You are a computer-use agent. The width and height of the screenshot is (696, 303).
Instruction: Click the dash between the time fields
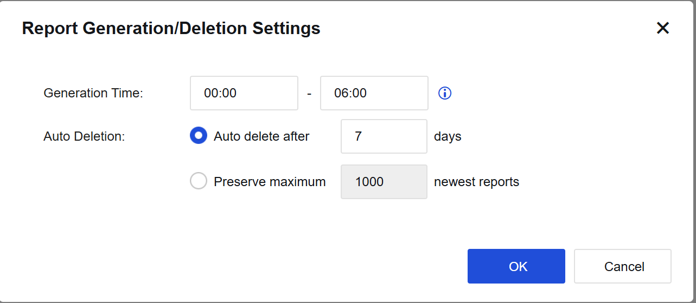(309, 94)
